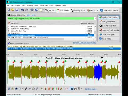Open the Album menu
Image resolution: width=128 pixels, height=96 pixels.
coord(18,6)
